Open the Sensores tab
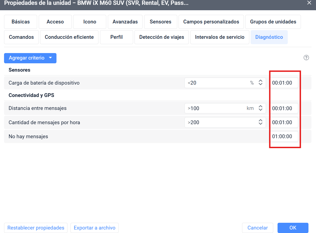 coord(161,22)
